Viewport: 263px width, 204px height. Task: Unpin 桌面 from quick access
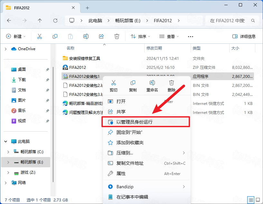47,70
